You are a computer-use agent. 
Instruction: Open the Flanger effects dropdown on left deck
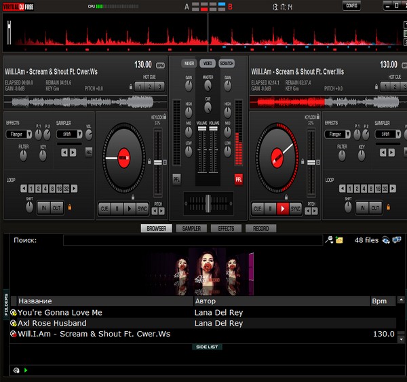pyautogui.click(x=16, y=134)
